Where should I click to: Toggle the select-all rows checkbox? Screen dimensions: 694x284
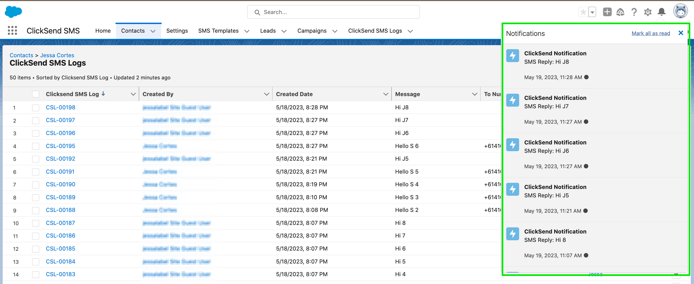pyautogui.click(x=36, y=94)
